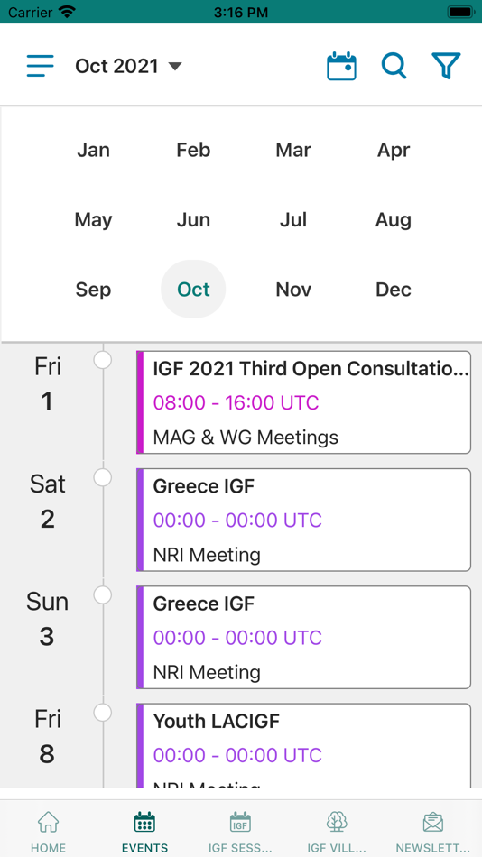This screenshot has width=482, height=857.
Task: Open the Saturday 2 Greece IGF event
Action: [303, 520]
